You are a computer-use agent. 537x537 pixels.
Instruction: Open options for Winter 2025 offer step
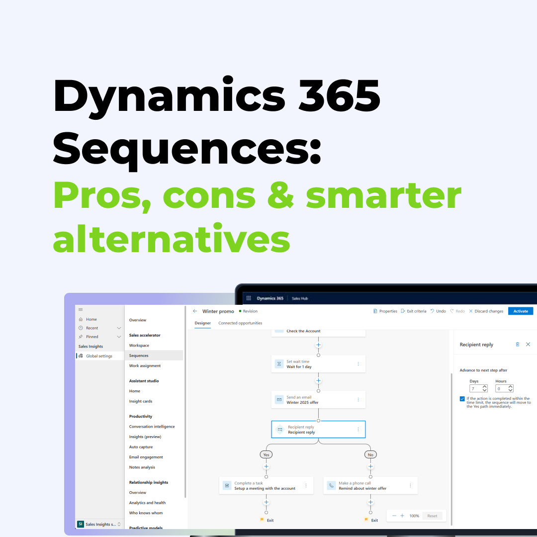358,400
